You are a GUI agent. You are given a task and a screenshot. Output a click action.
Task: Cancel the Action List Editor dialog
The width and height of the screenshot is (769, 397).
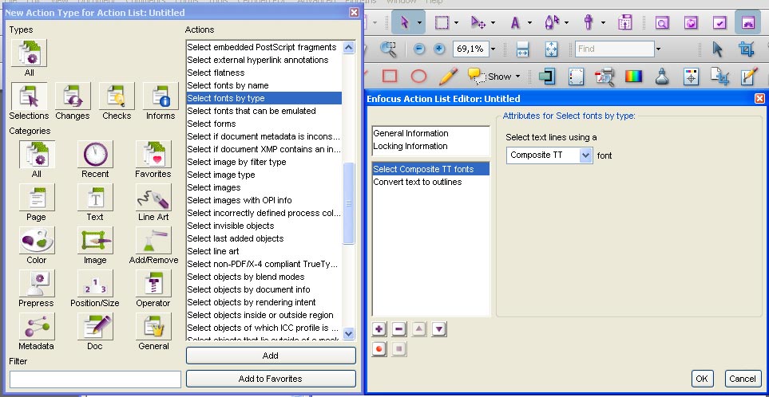click(x=742, y=379)
